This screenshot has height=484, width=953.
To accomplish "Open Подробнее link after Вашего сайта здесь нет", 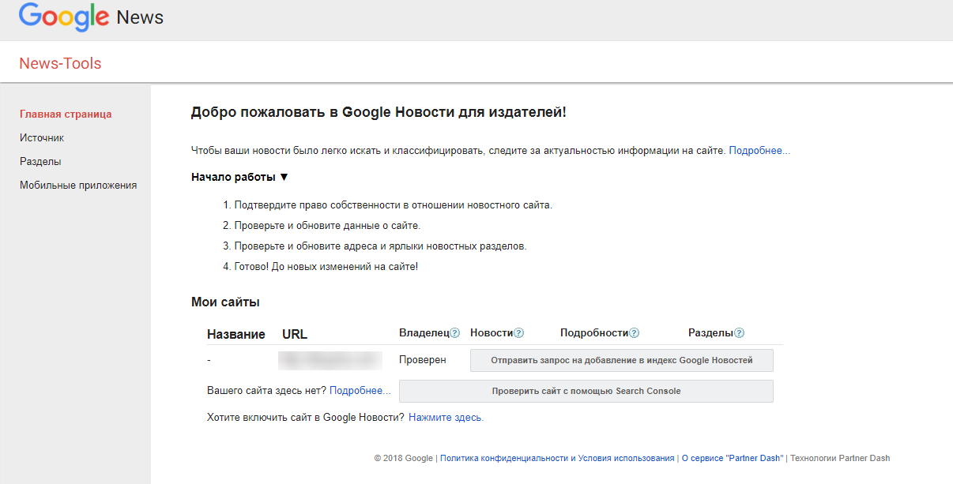I will 360,391.
